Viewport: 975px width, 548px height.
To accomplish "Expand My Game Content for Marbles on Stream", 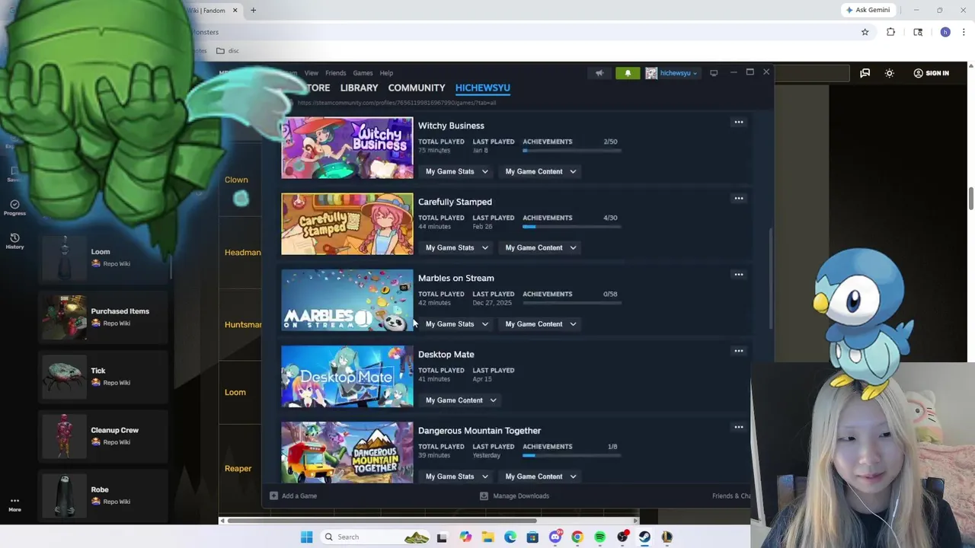I will pos(541,323).
